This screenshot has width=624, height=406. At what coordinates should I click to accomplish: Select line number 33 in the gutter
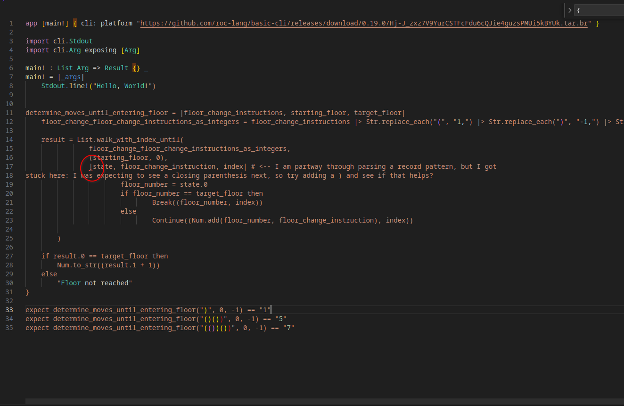click(9, 310)
